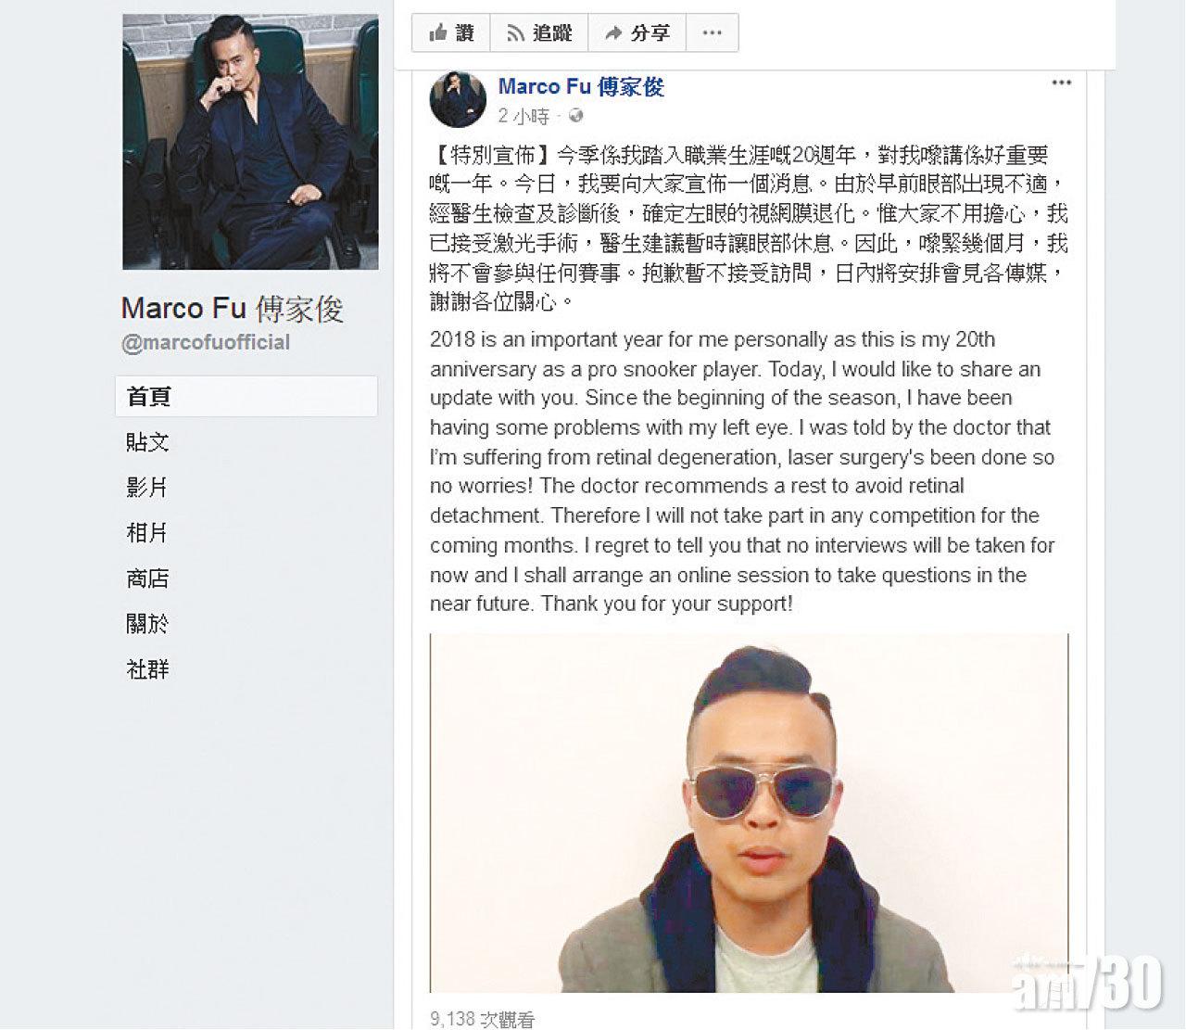
Task: Click the Marco Fu 傅家俊 post author link
Action: point(581,86)
